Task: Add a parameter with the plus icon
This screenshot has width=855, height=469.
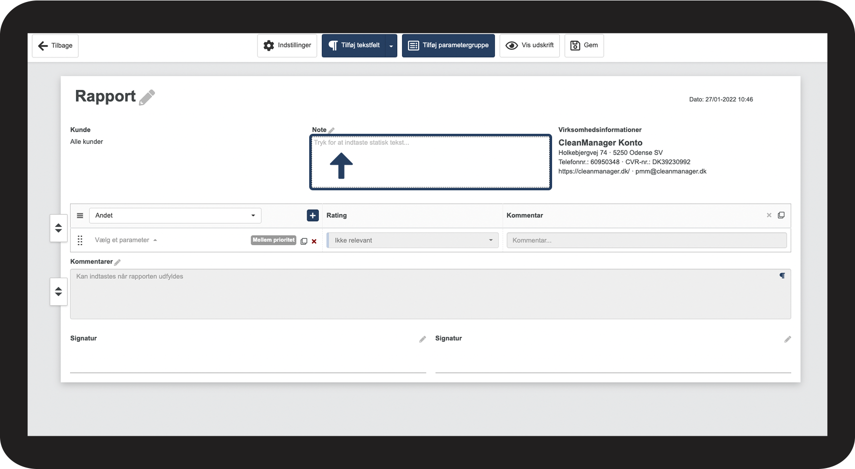Action: tap(313, 215)
